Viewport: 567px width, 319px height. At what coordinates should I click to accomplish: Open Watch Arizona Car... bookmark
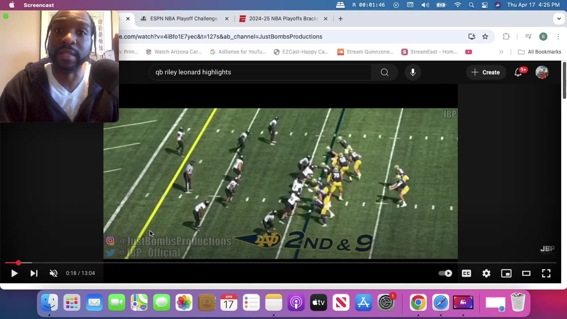click(174, 52)
